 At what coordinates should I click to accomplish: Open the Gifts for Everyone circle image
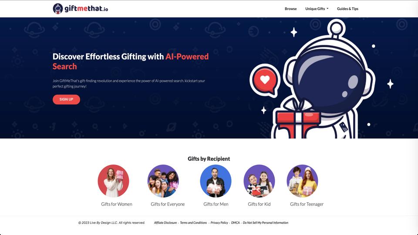(x=163, y=181)
